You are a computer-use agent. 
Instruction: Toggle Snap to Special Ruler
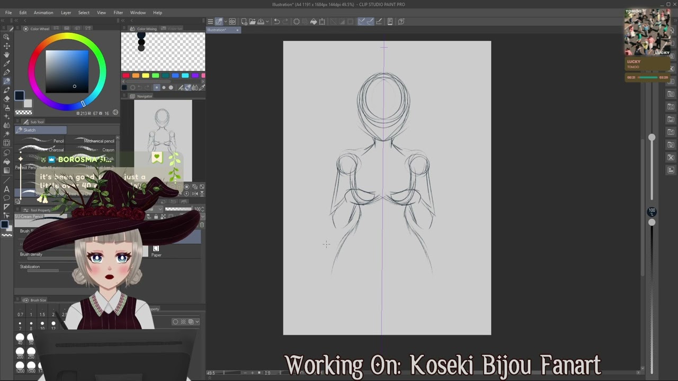tap(370, 22)
